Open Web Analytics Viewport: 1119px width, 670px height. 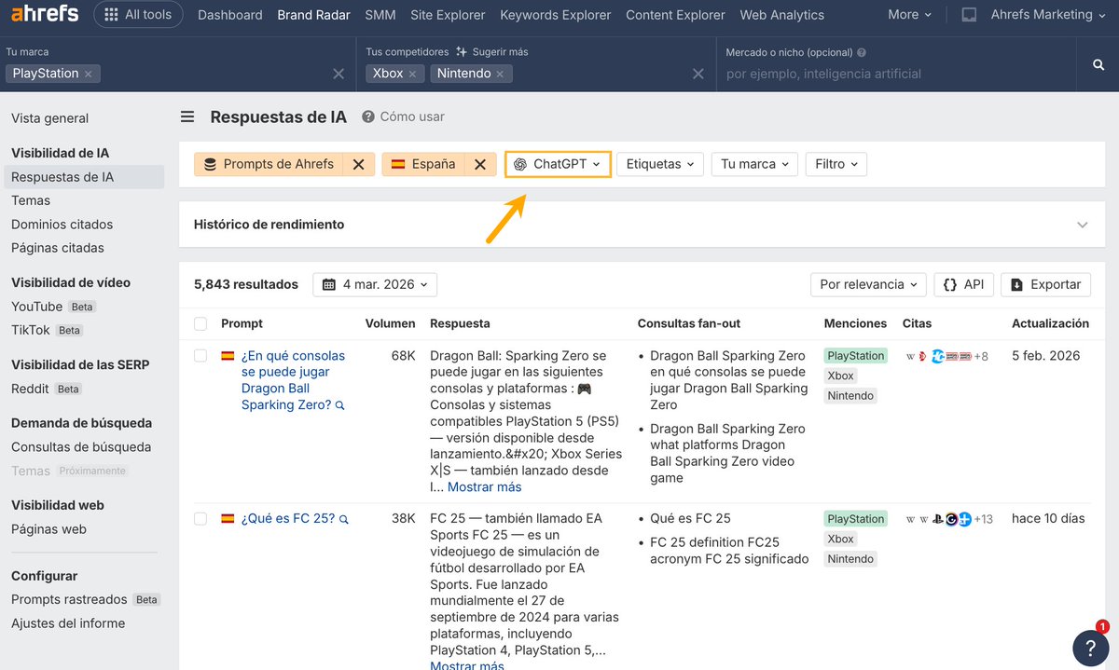coord(781,15)
